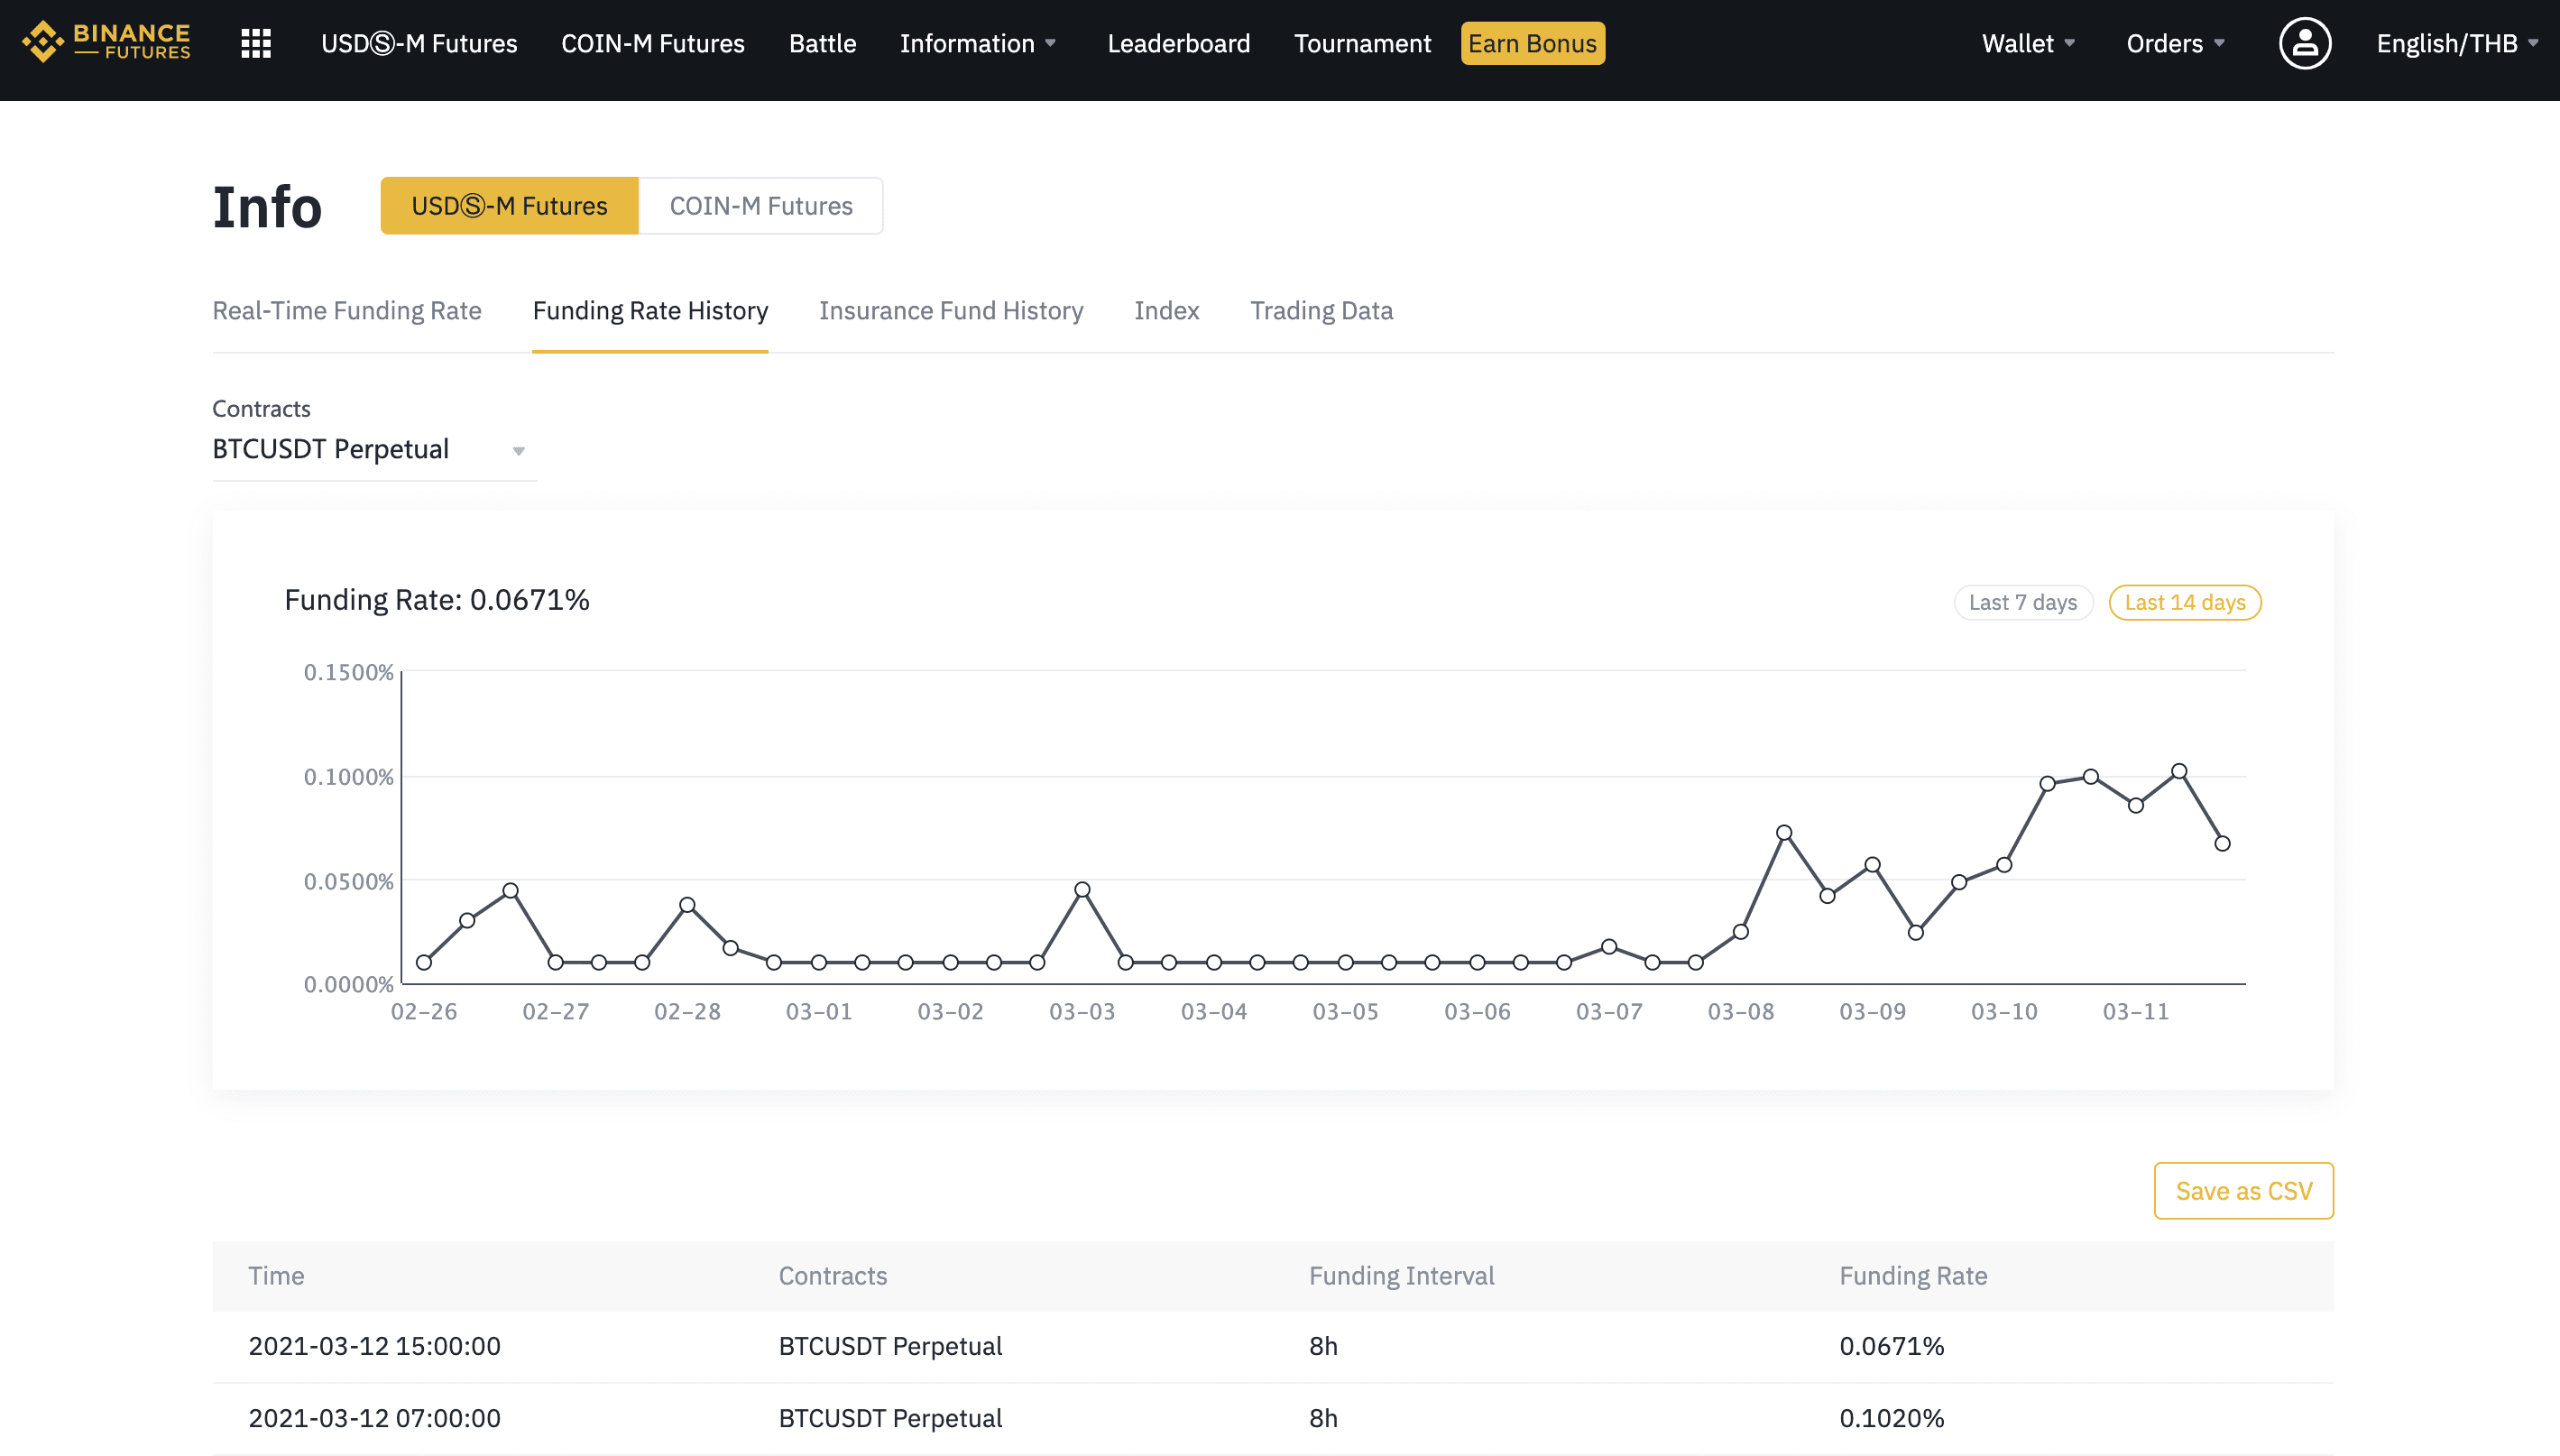The width and height of the screenshot is (2560, 1456).
Task: Select the Last 14 days range
Action: point(2184,602)
